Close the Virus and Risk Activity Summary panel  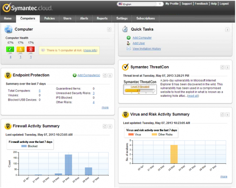[x=227, y=115]
